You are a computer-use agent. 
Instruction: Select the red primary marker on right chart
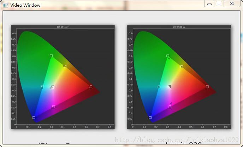click(x=207, y=87)
